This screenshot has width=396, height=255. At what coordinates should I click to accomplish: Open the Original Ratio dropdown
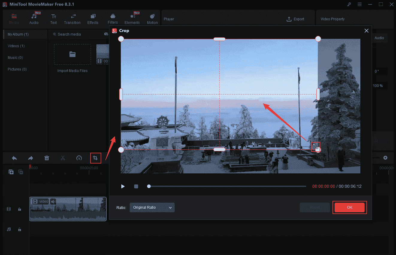[152, 207]
